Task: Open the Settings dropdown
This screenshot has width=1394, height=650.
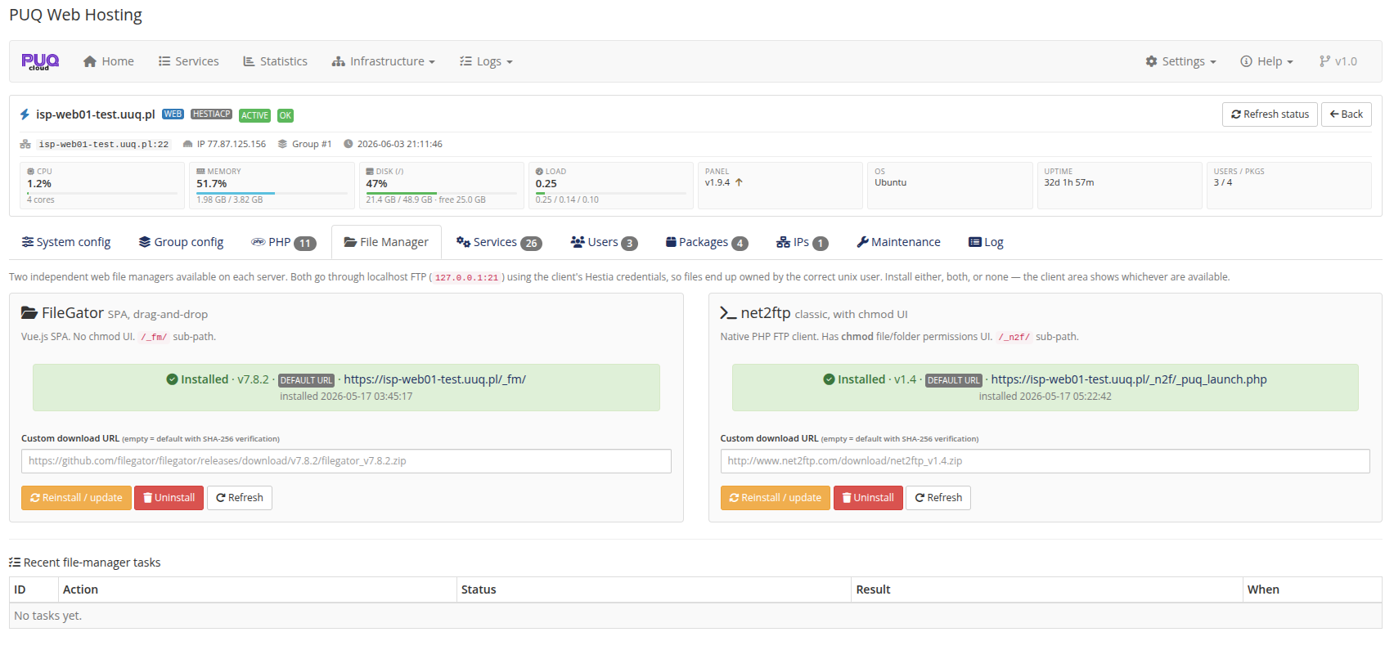Action: coord(1180,61)
